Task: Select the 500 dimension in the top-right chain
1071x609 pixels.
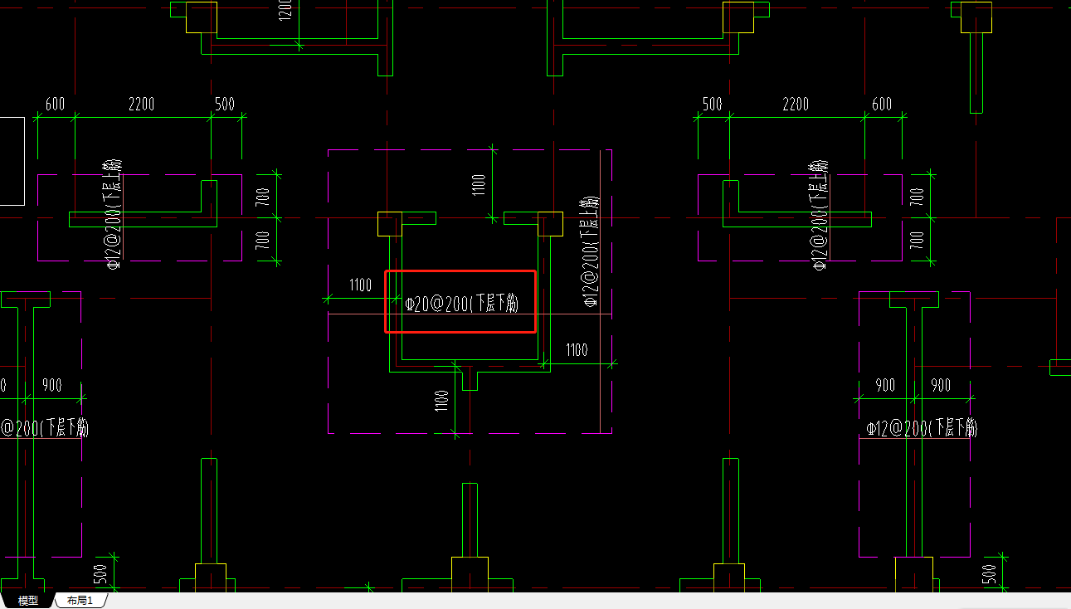Action: click(713, 105)
